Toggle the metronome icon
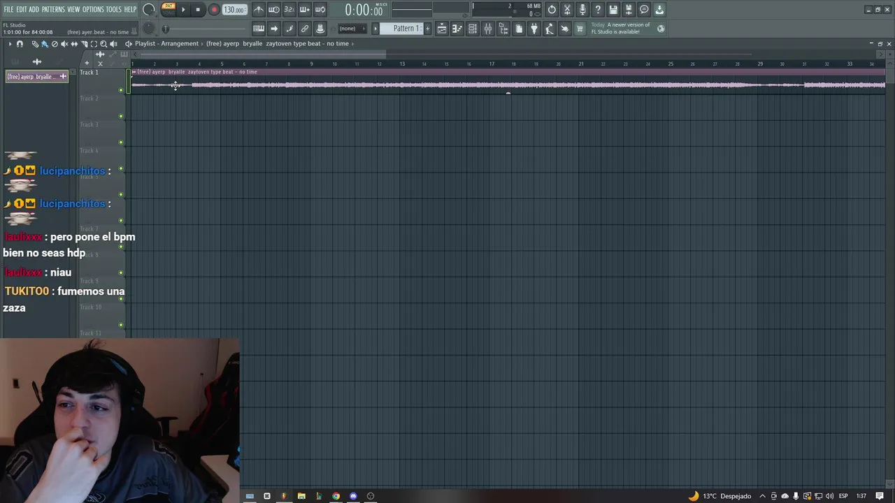The image size is (895, 503). [x=259, y=10]
